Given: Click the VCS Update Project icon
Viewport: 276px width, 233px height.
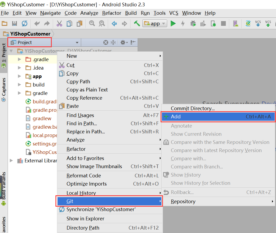Looking at the screenshot, I should pyautogui.click(x=258, y=23).
